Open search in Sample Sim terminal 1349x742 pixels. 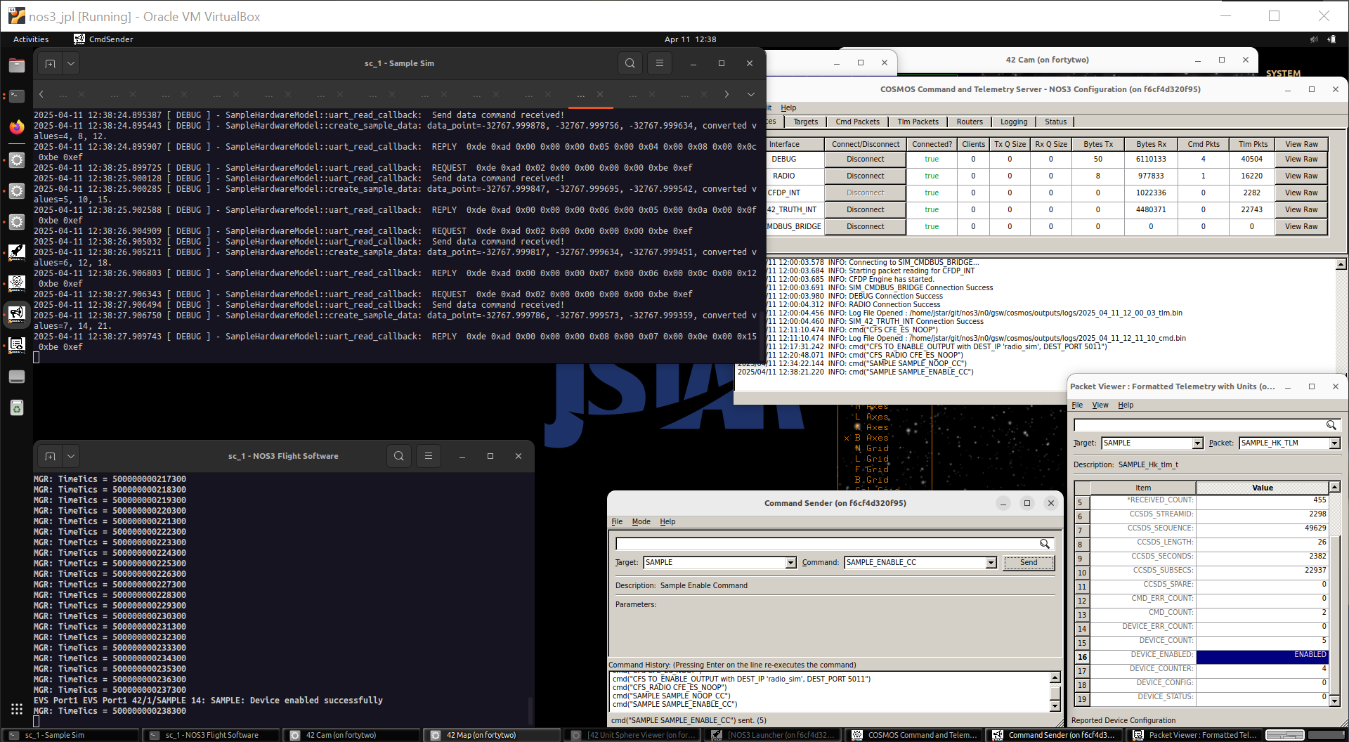click(630, 63)
